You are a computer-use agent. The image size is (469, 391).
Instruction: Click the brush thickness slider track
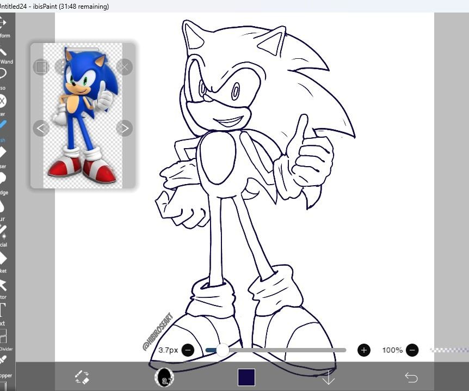pyautogui.click(x=276, y=350)
